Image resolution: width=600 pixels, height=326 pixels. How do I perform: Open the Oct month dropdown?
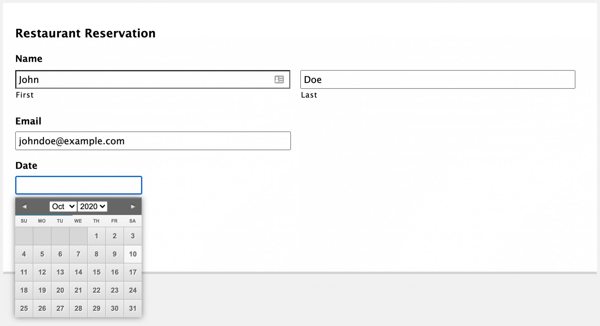[63, 206]
